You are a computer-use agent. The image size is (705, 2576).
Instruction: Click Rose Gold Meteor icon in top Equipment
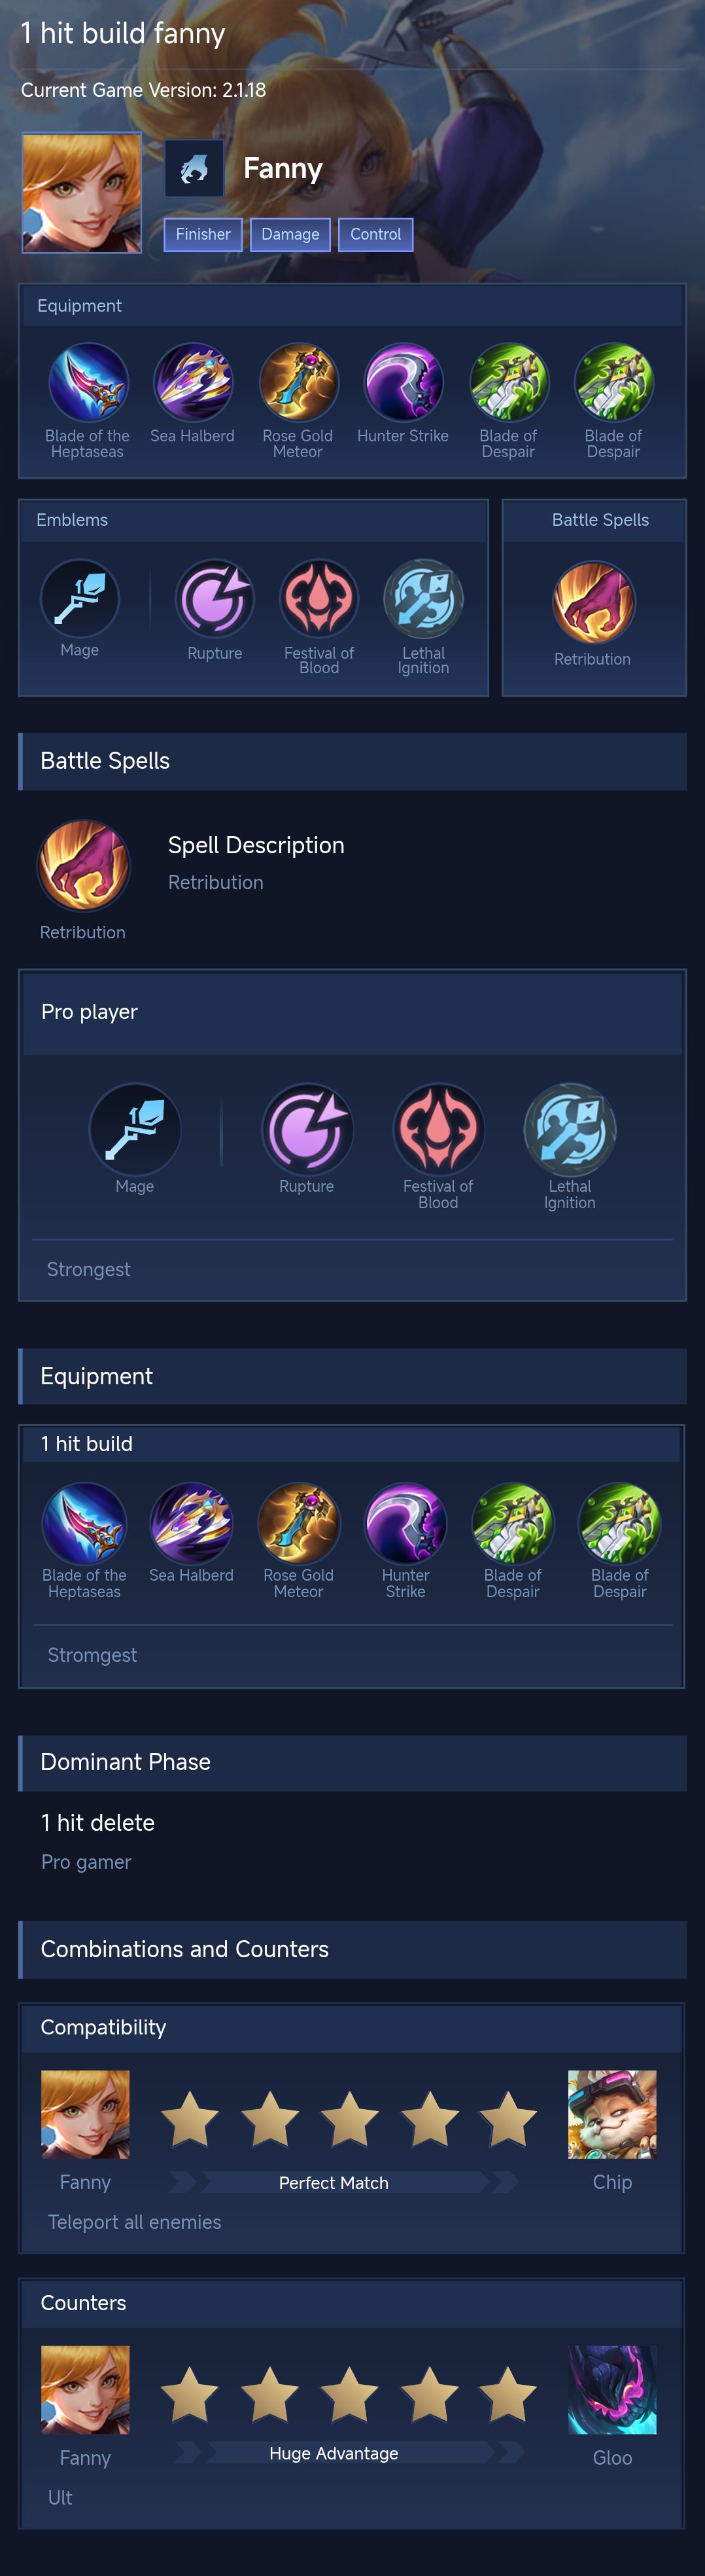[298, 382]
